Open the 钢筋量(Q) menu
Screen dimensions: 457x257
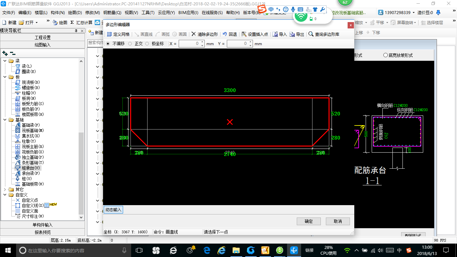tap(112, 13)
